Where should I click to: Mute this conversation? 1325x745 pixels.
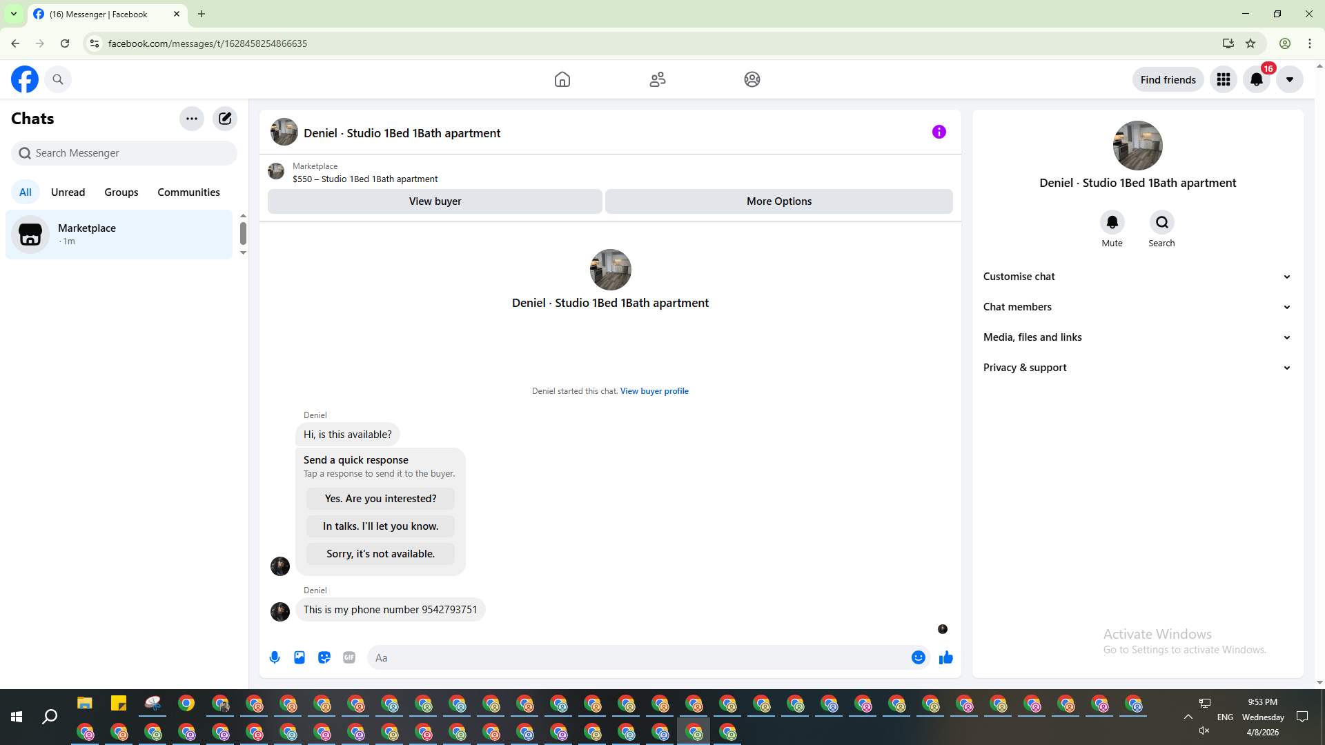(x=1112, y=223)
